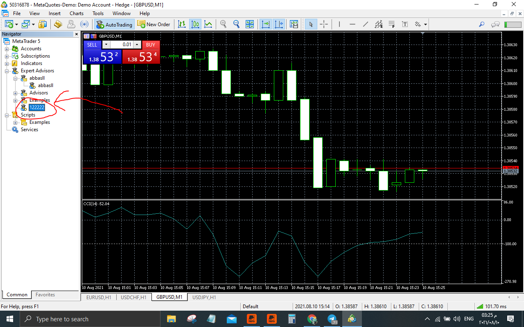Screen dimensions: 524x327
Task: Open the chart profiles toolbar icon
Action: (26, 25)
